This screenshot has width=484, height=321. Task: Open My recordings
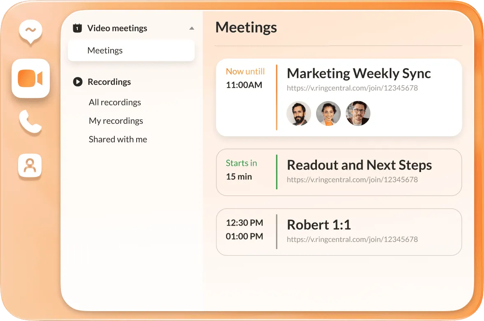[x=116, y=121]
